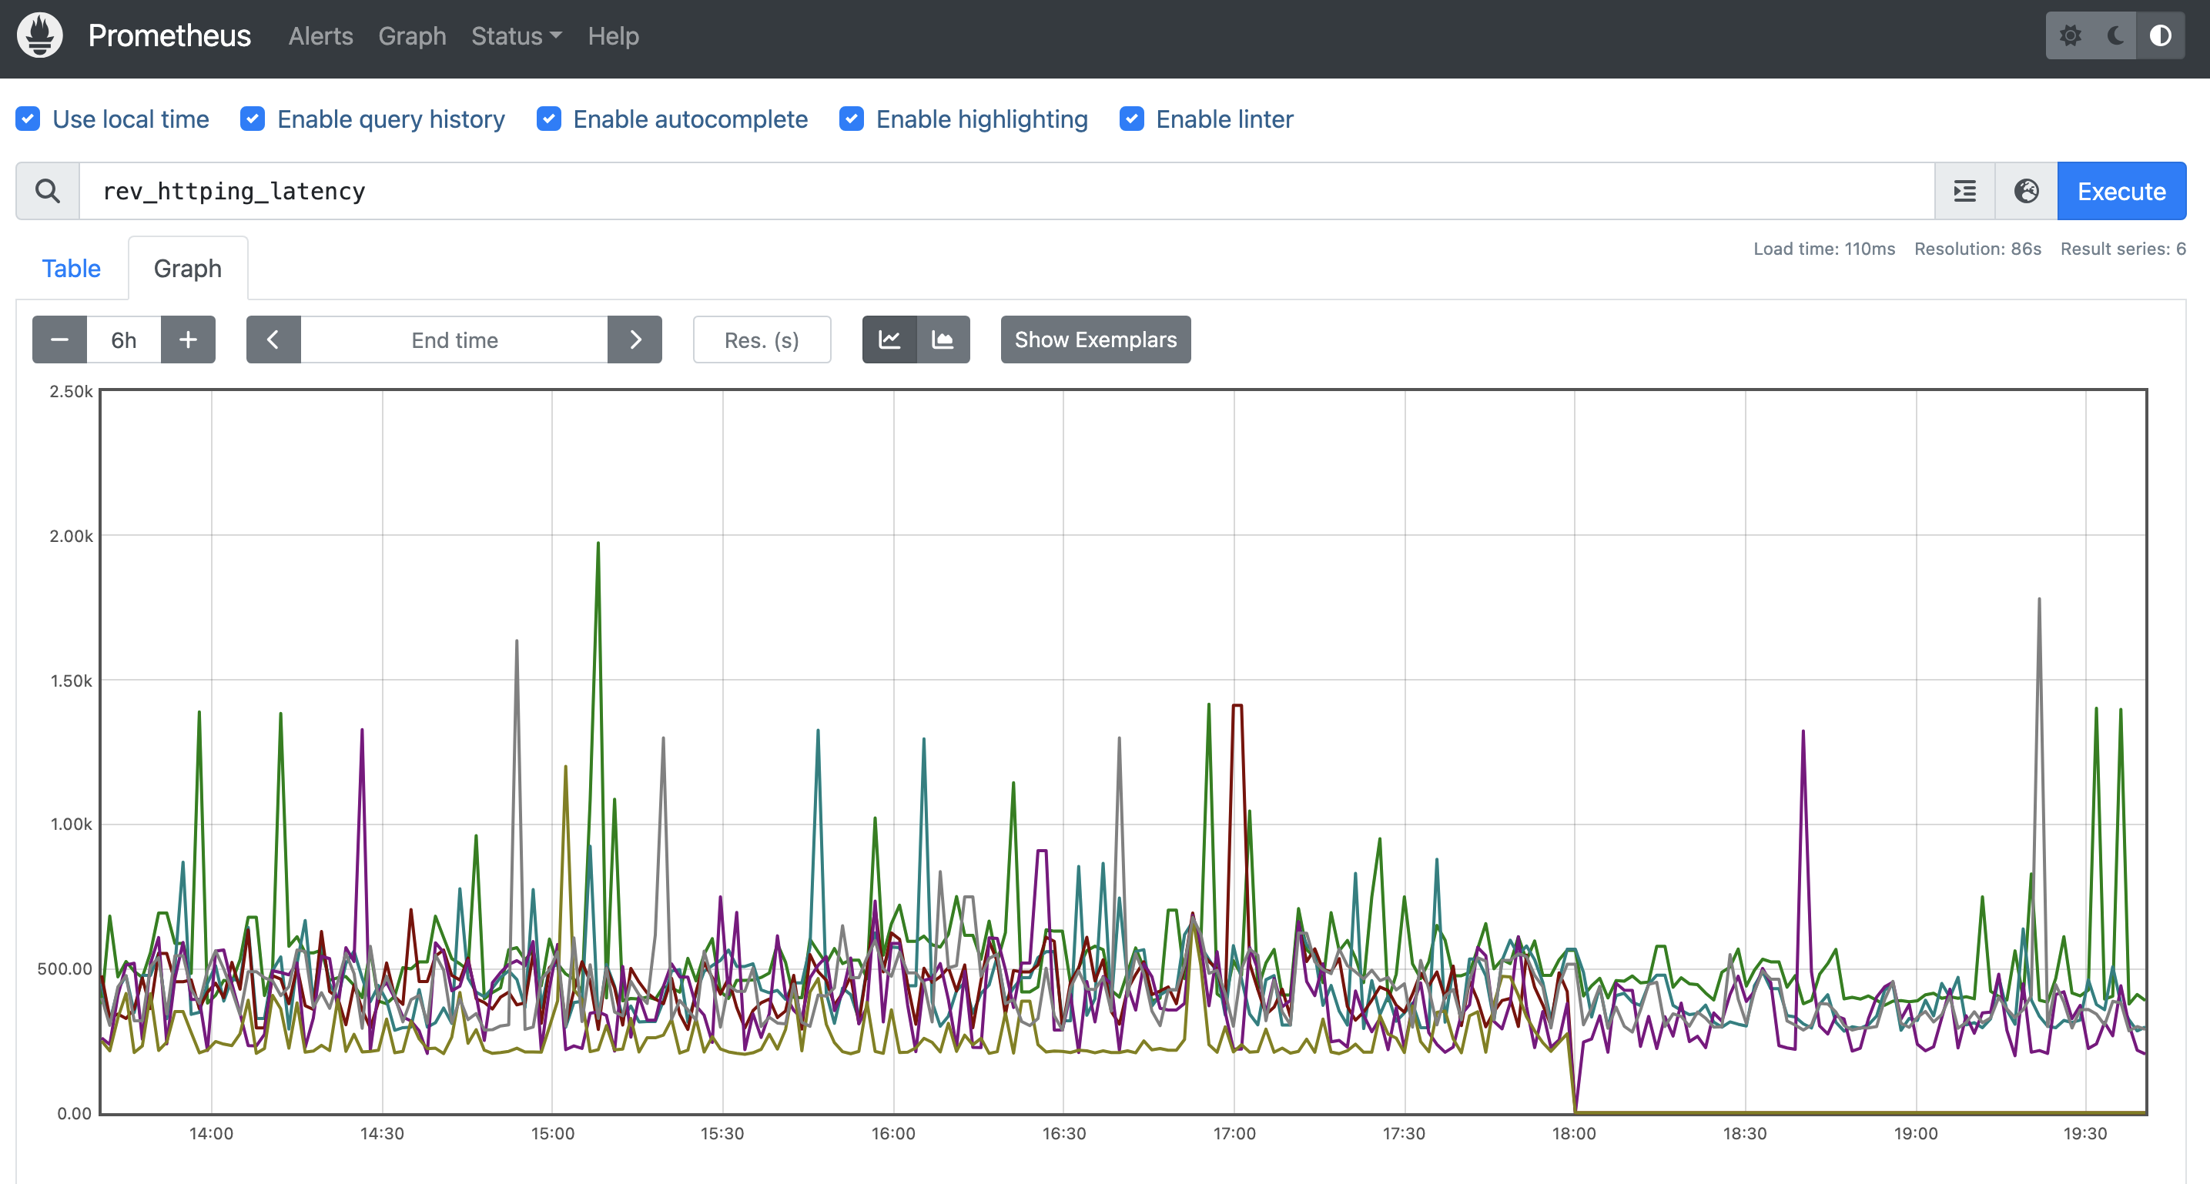The width and height of the screenshot is (2210, 1184).
Task: Select browser-preferred theme half-circle icon
Action: 2159,35
